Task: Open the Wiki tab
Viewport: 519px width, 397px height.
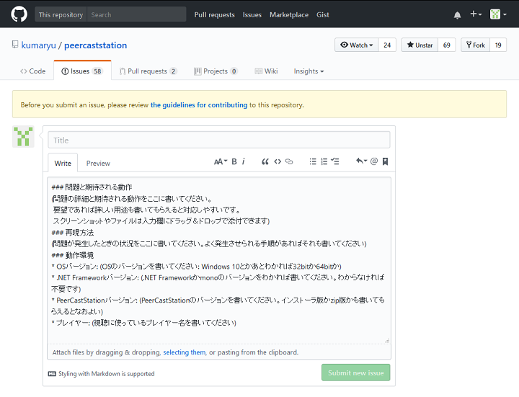Action: click(x=266, y=71)
